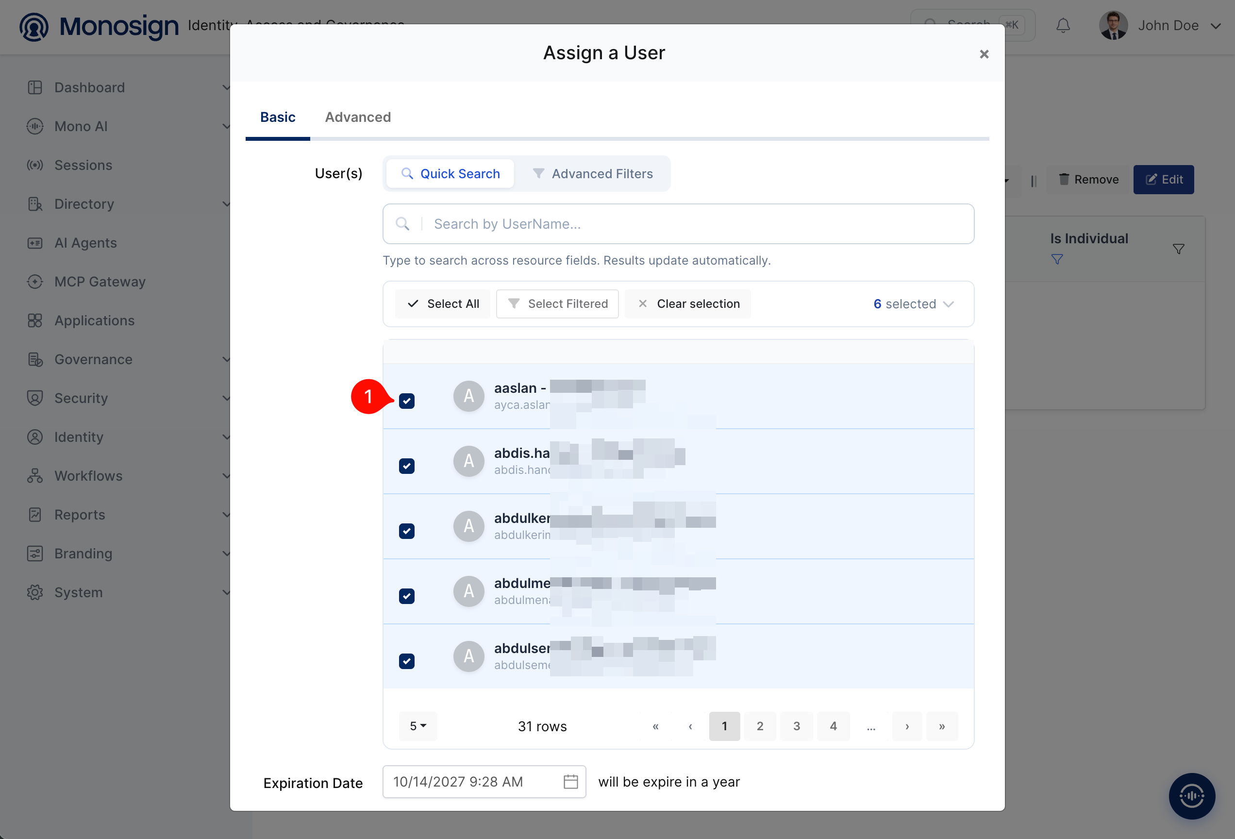Uncheck the abdis.ha user checkbox

tap(406, 466)
